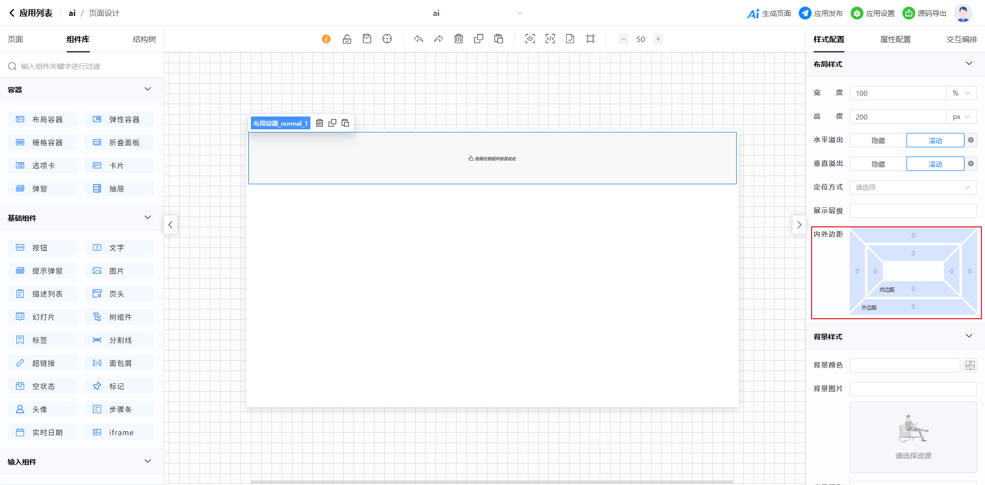The image size is (985, 485).
Task: Set 垂直溢出 to 滚动
Action: click(935, 164)
